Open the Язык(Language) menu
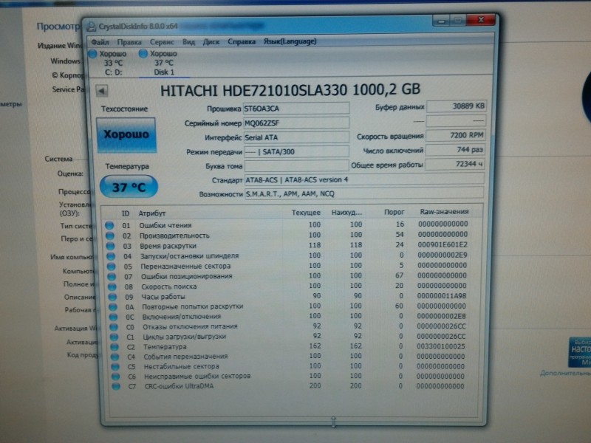591x443 pixels. click(x=290, y=41)
